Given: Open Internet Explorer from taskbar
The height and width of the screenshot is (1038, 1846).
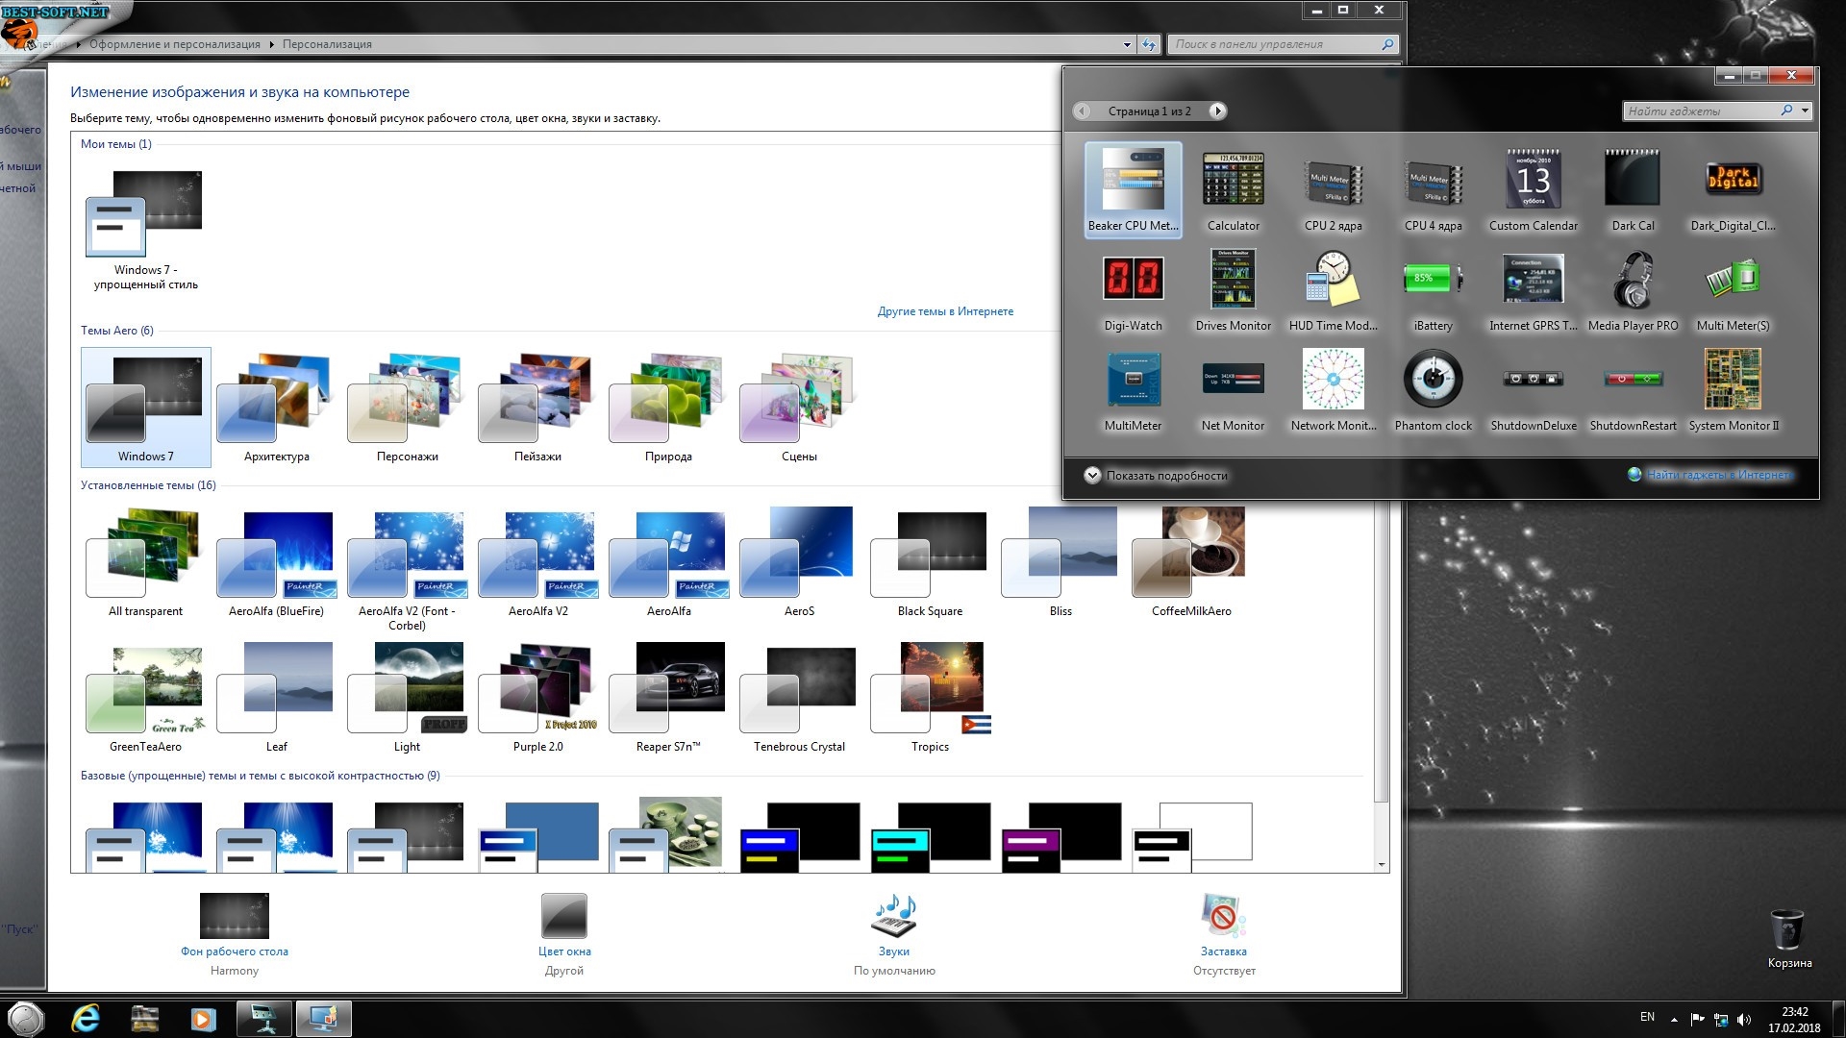Looking at the screenshot, I should 86,1019.
